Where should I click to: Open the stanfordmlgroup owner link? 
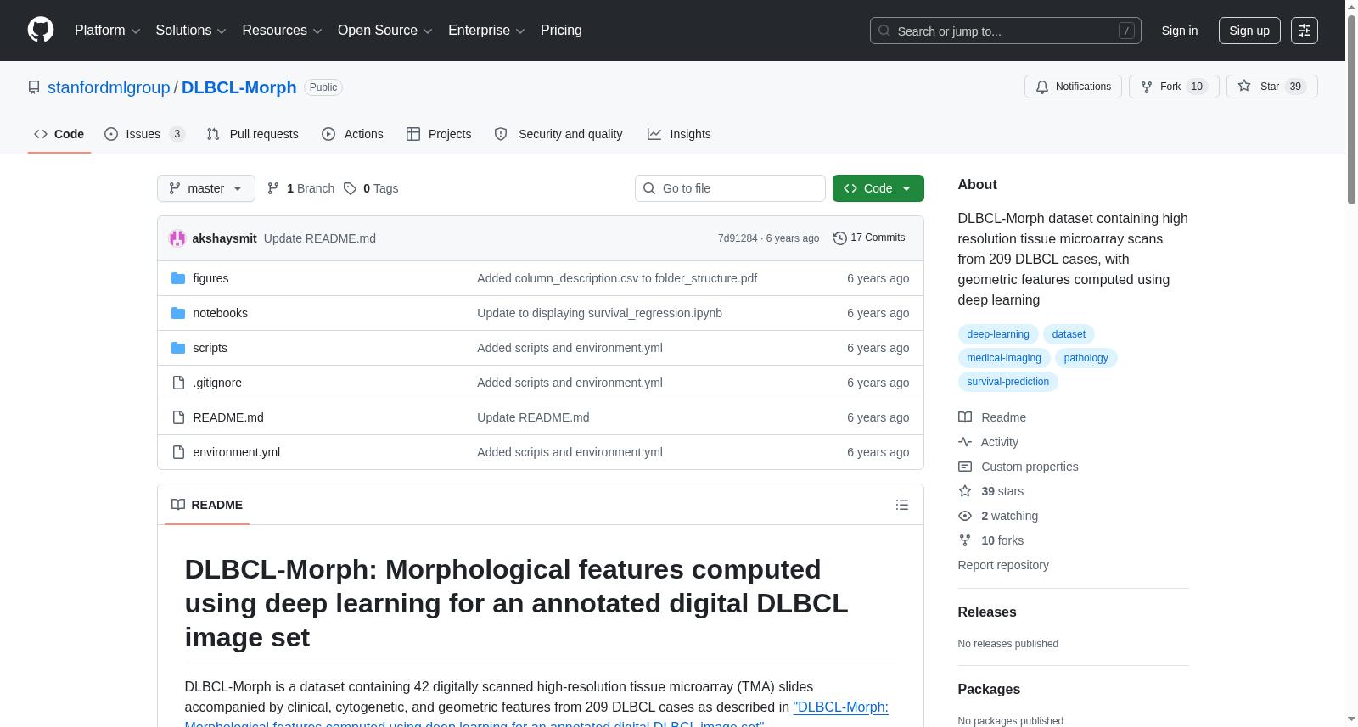(109, 87)
